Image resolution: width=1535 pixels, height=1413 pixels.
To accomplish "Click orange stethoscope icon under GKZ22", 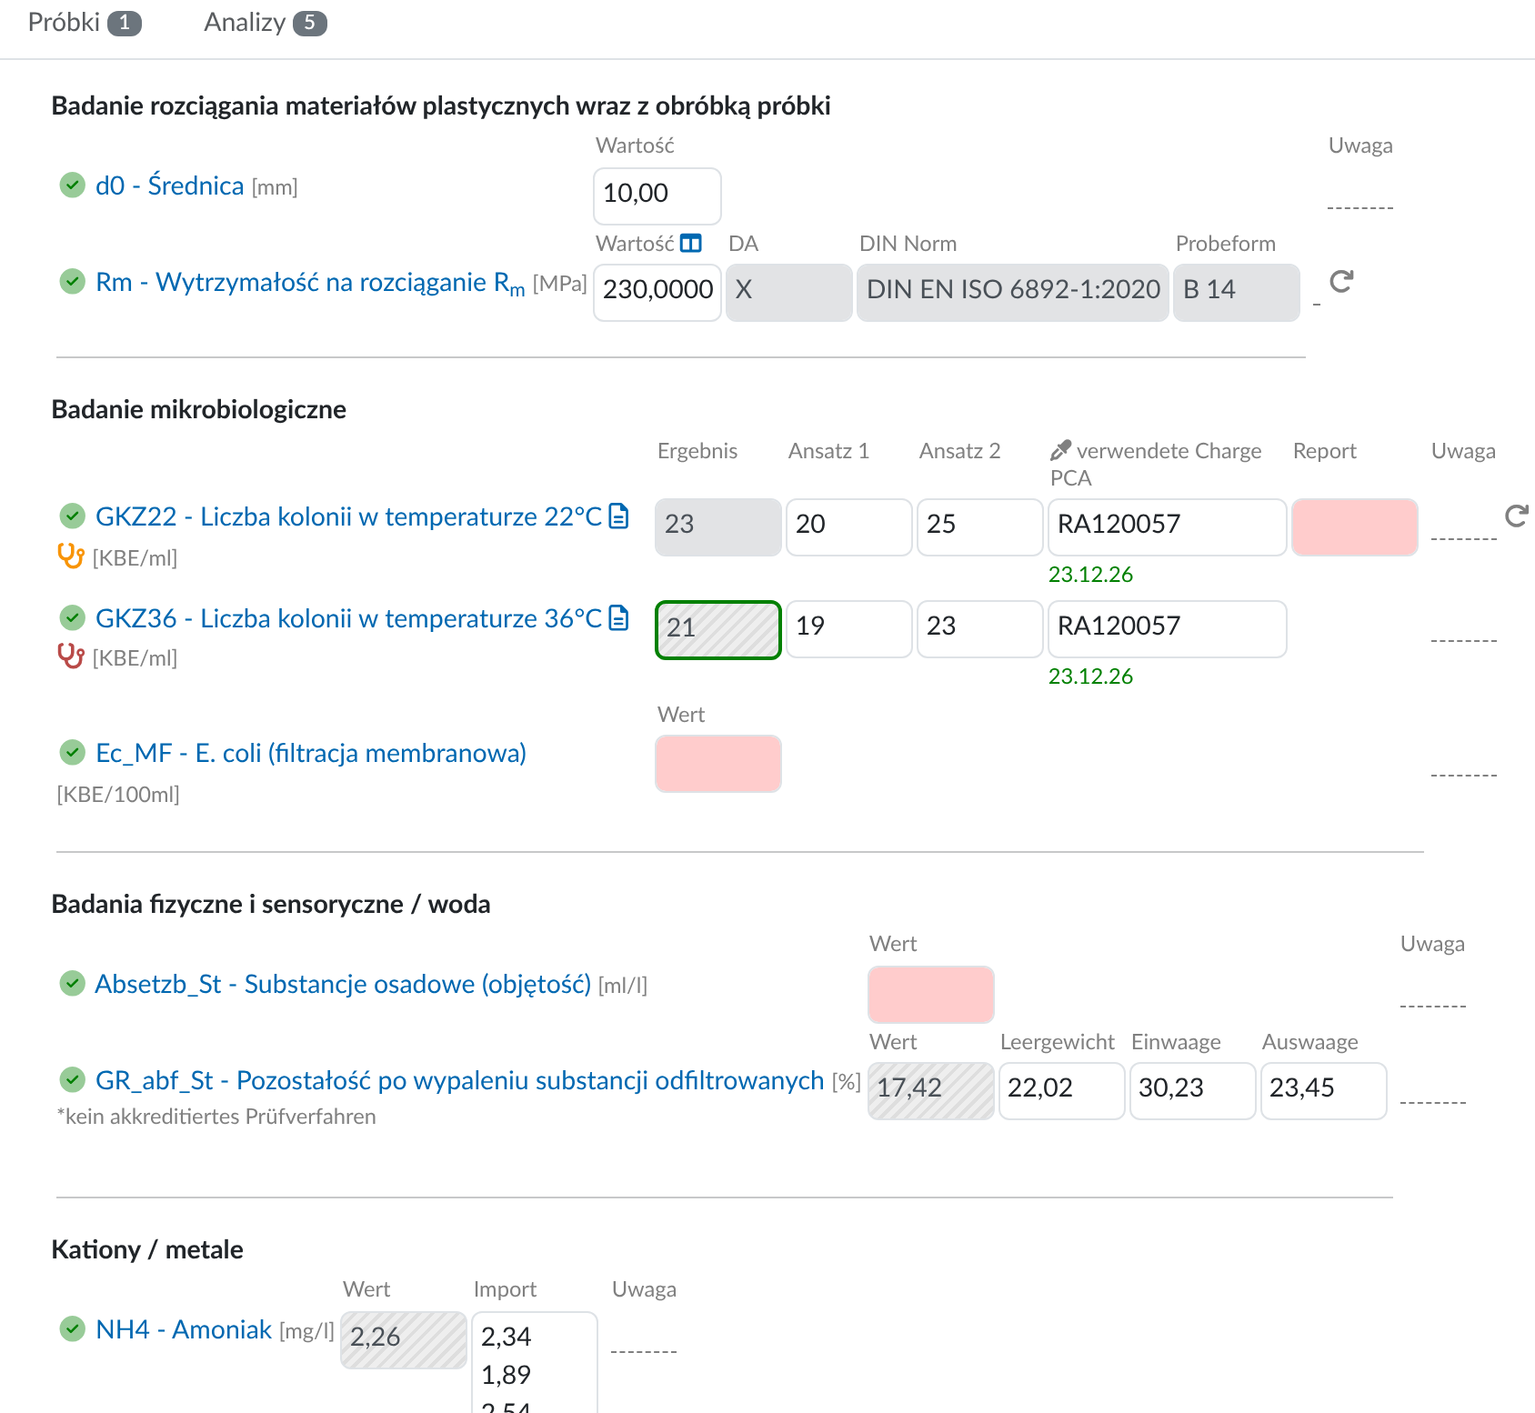I will point(71,555).
